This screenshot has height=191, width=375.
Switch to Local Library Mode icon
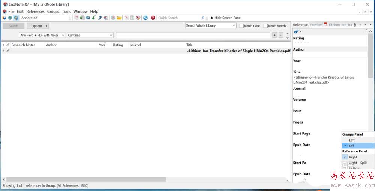click(x=4, y=18)
